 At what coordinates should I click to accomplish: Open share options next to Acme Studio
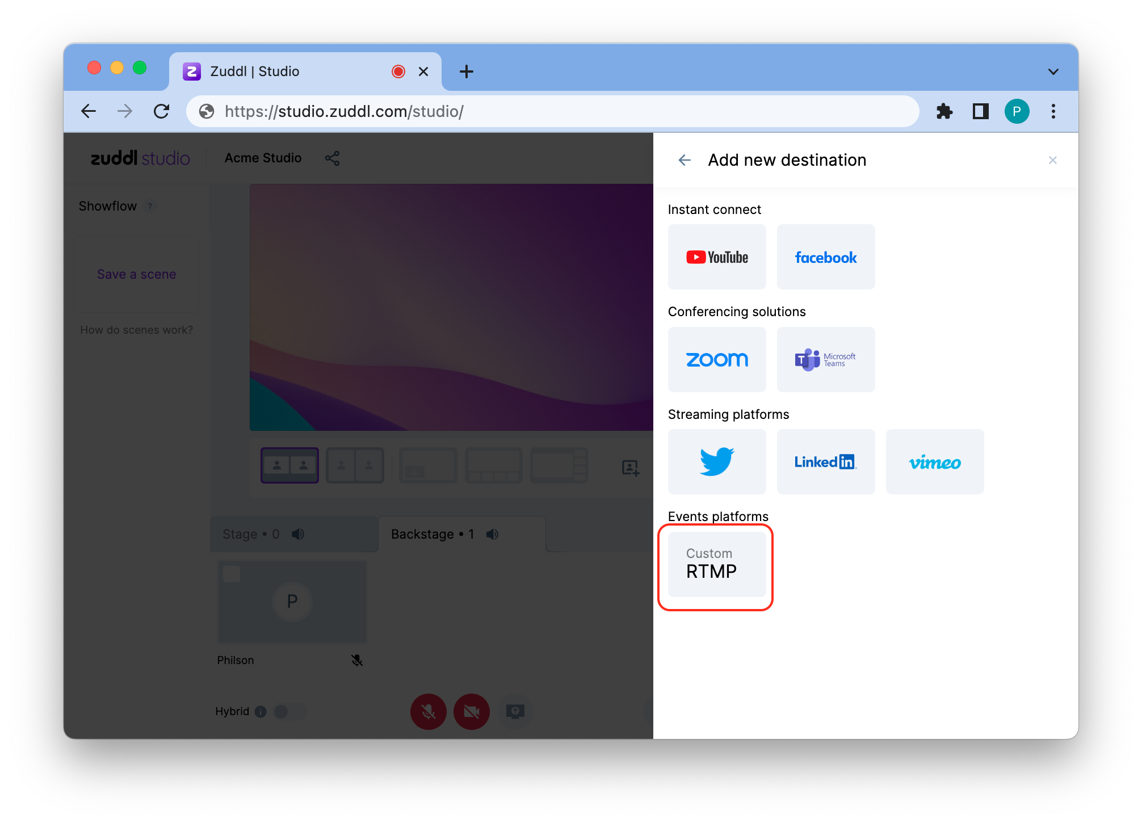[333, 158]
